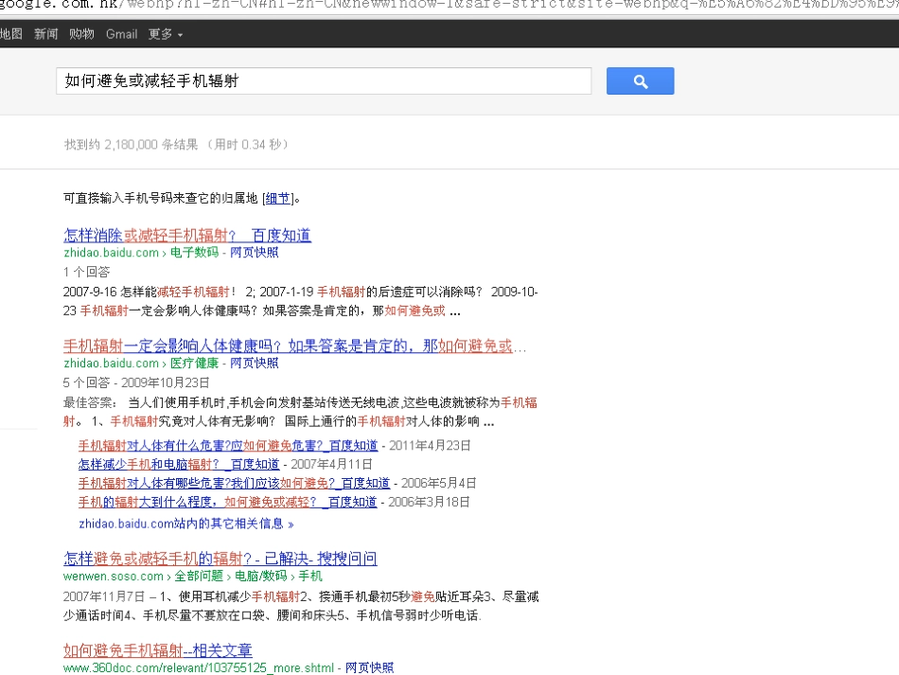Viewport: 899px width, 675px height.
Task: Open the 搜搜问问 result 怎样避免或减轻手机的辐射？
Action: click(x=220, y=559)
